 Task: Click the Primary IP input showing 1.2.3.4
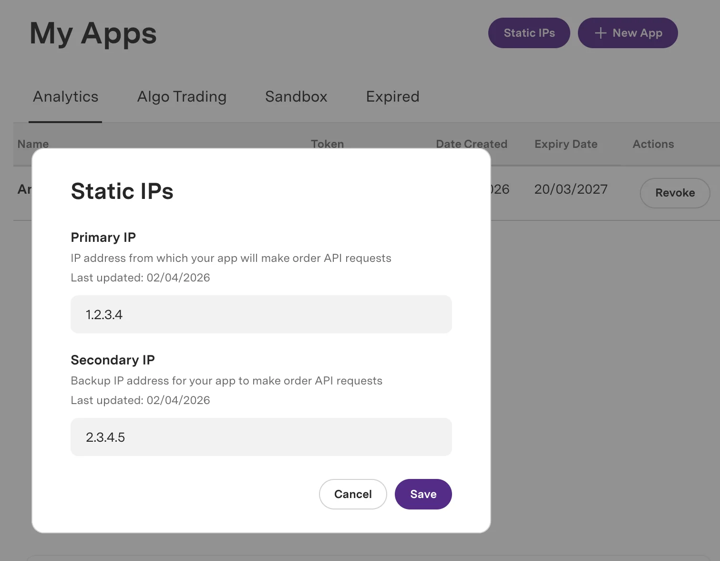point(261,314)
